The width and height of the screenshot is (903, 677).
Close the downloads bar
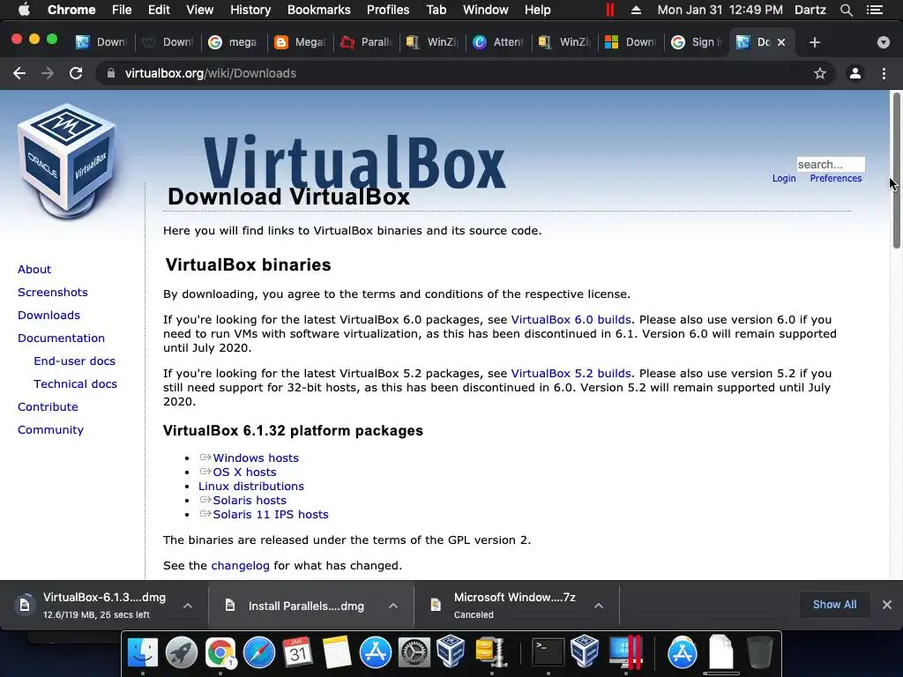(887, 605)
